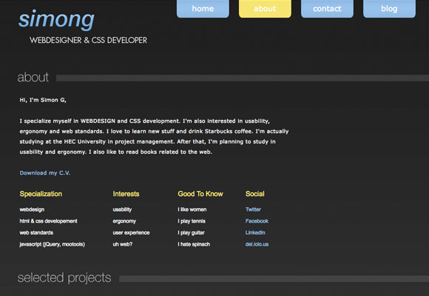Click the 'Webdesigner & CSS Developer' tagline
This screenshot has width=429, height=296.
click(88, 40)
